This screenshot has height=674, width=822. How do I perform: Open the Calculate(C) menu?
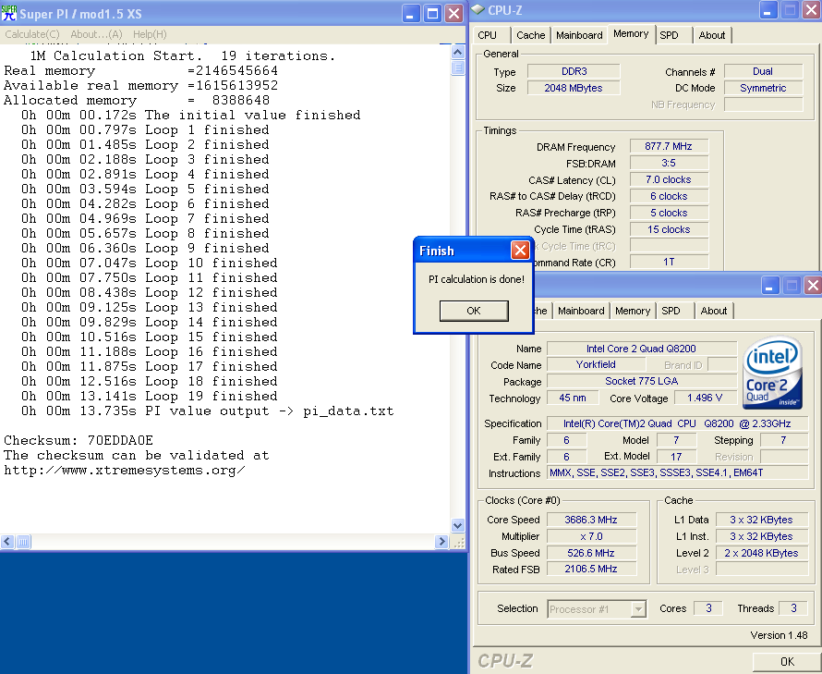(x=32, y=34)
